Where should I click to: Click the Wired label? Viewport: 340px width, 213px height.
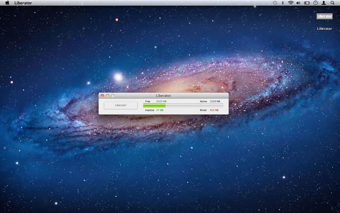tap(203, 110)
